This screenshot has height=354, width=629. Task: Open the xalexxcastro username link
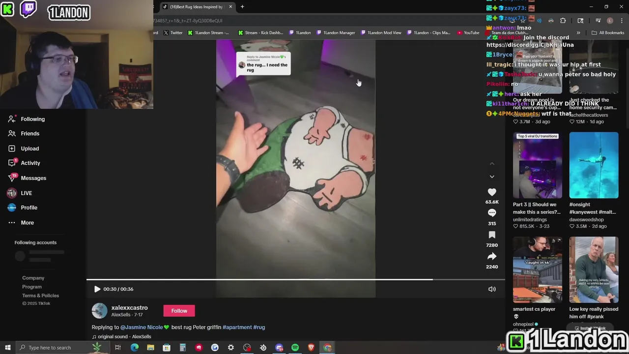(130, 308)
